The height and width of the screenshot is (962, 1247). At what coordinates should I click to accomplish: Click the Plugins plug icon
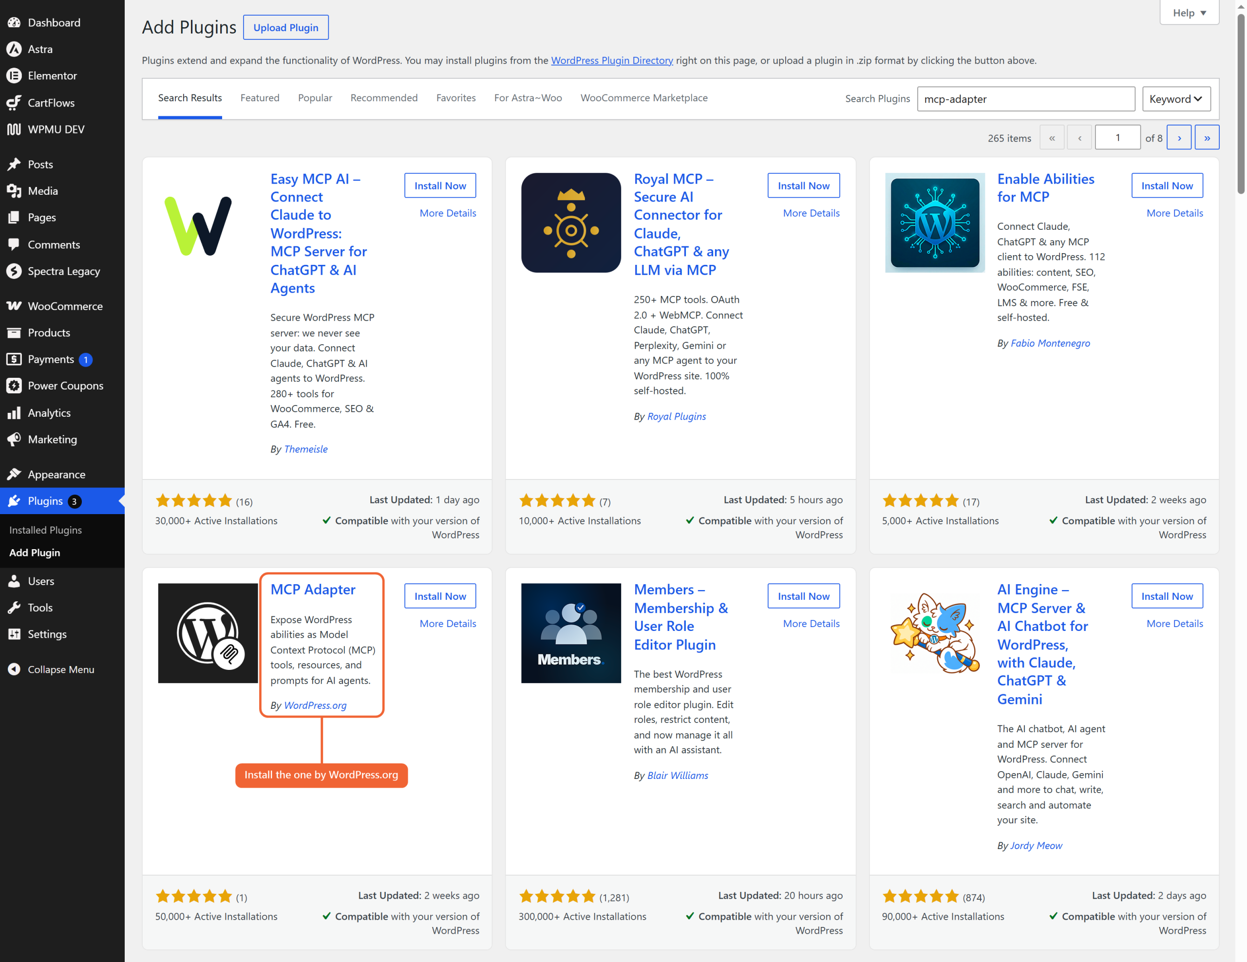pyautogui.click(x=14, y=501)
